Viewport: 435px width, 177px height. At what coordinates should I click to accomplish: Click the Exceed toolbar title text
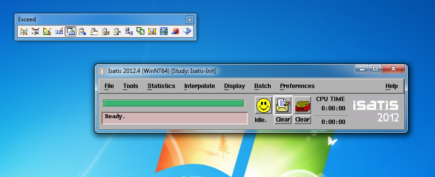point(27,19)
